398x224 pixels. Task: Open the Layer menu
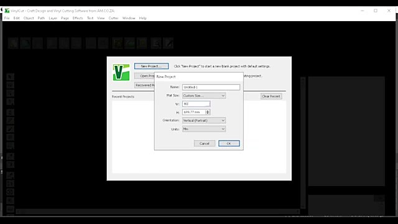(x=53, y=18)
